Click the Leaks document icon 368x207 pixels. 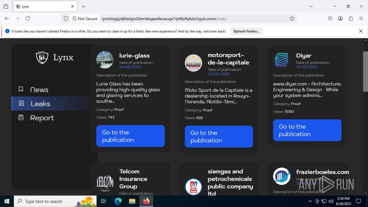21,103
